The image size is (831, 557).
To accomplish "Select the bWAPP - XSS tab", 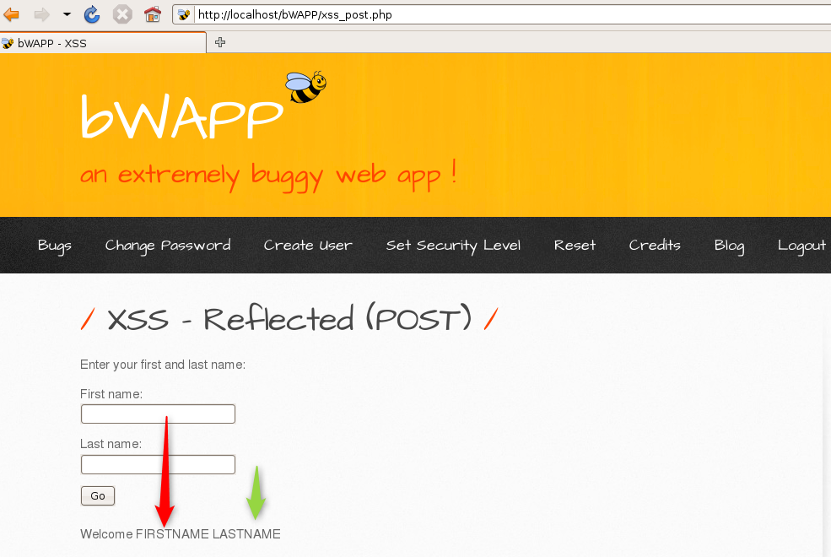I will pyautogui.click(x=101, y=42).
